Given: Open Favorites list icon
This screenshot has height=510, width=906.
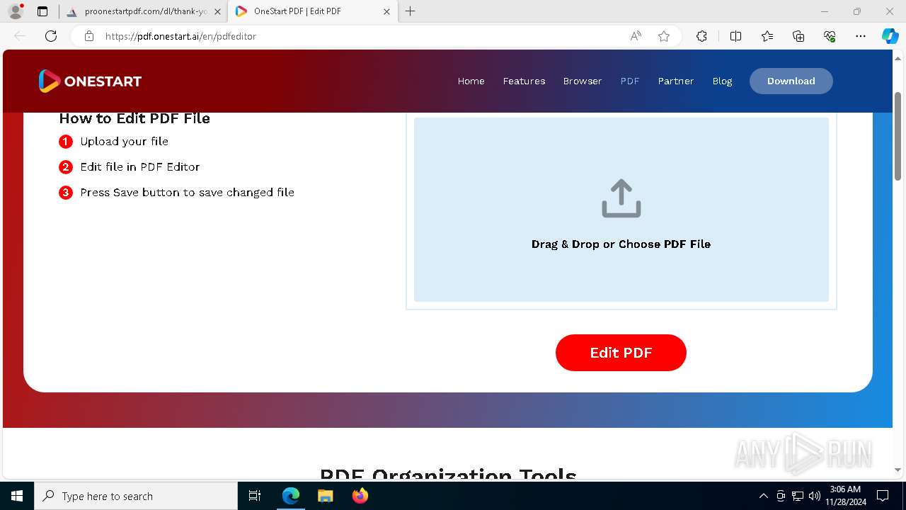Looking at the screenshot, I should 767,36.
